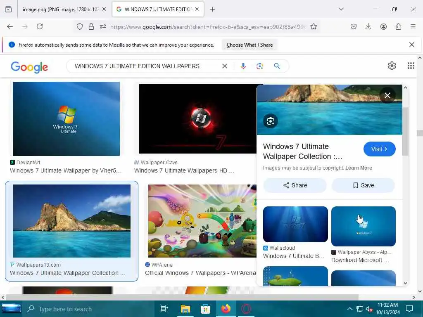Open Task View on taskbar

(x=164, y=309)
